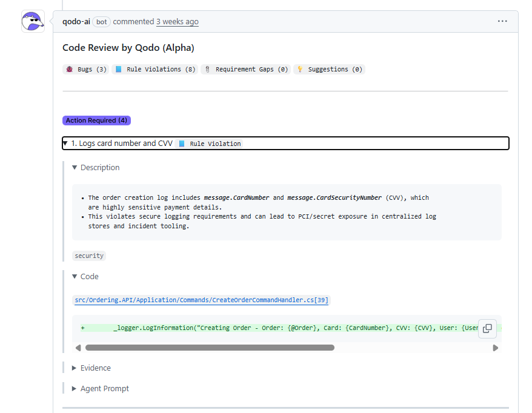Click the book icon beside Rule Violation

pyautogui.click(x=182, y=144)
